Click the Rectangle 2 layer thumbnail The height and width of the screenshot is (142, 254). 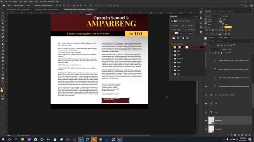pos(211,121)
